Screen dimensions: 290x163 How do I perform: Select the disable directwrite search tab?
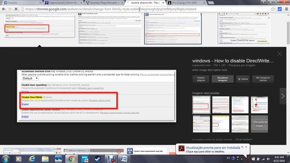coord(145,3)
